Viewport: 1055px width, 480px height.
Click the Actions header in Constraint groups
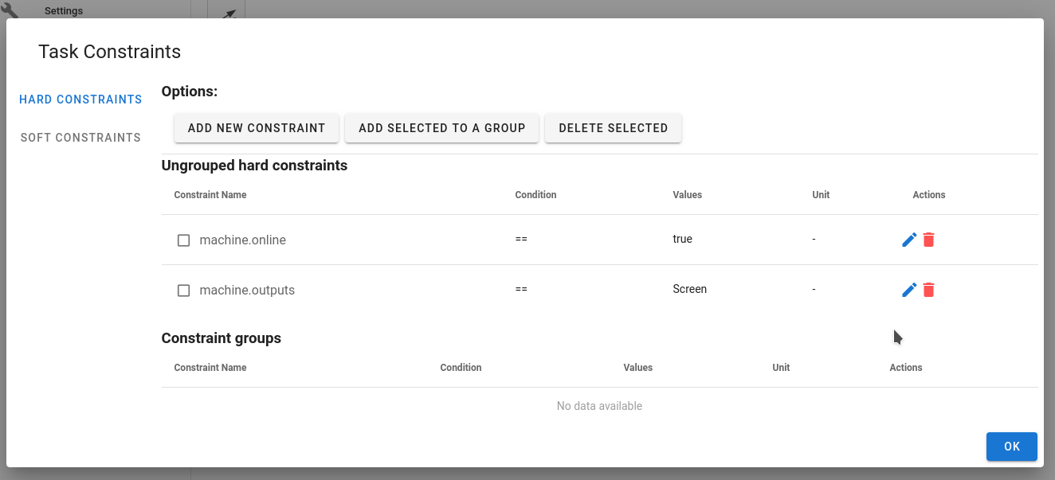905,367
